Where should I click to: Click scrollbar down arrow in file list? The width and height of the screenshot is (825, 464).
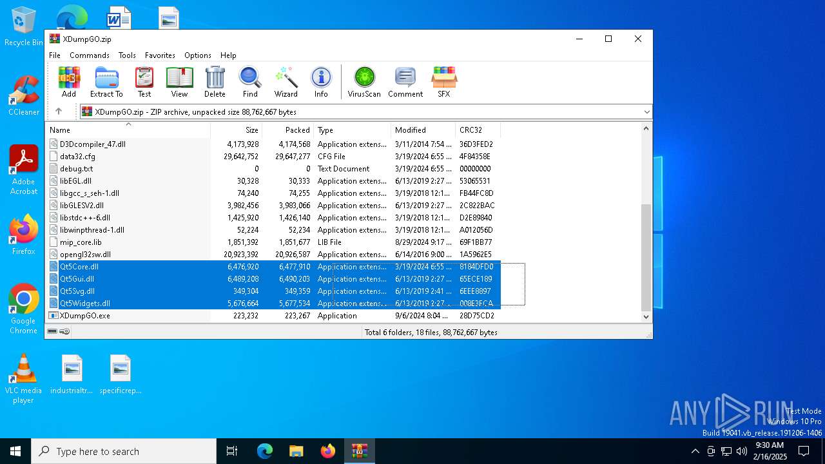(646, 316)
